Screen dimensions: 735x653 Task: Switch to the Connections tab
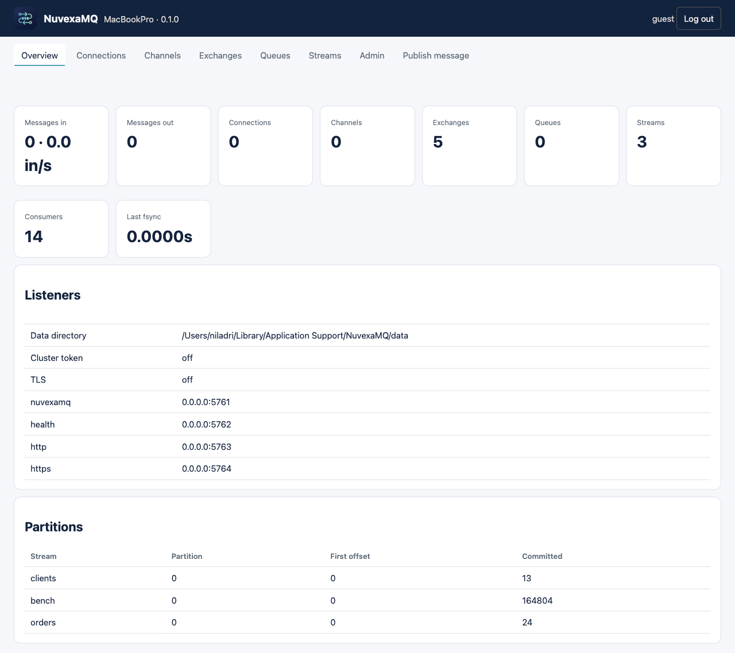click(x=101, y=56)
